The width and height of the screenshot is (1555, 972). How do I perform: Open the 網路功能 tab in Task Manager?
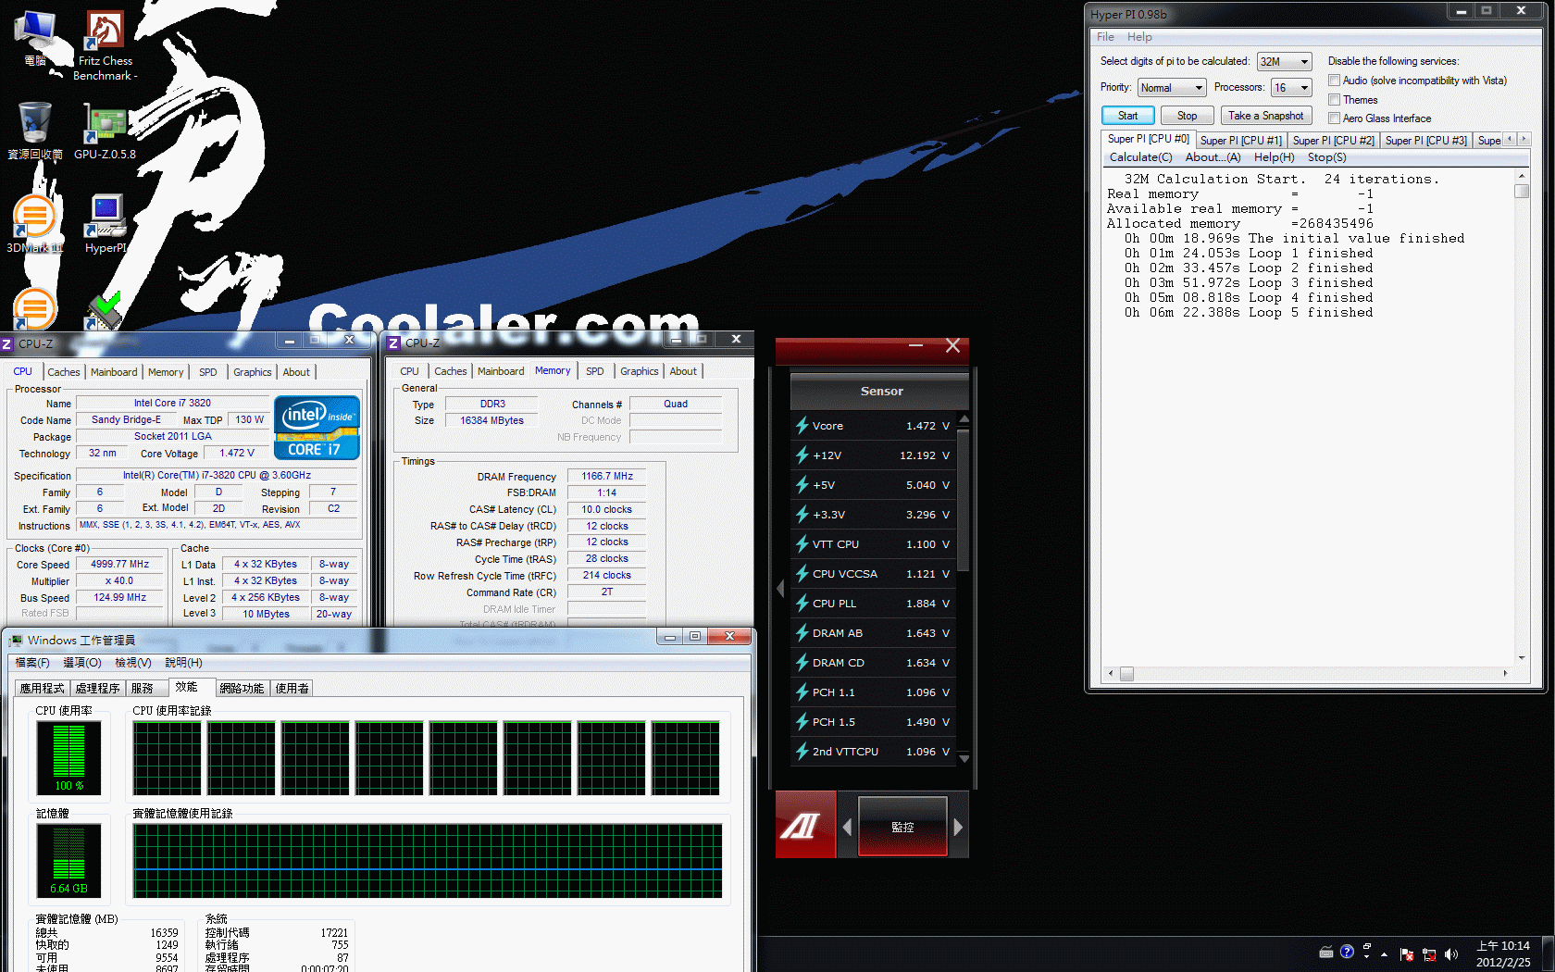point(242,688)
